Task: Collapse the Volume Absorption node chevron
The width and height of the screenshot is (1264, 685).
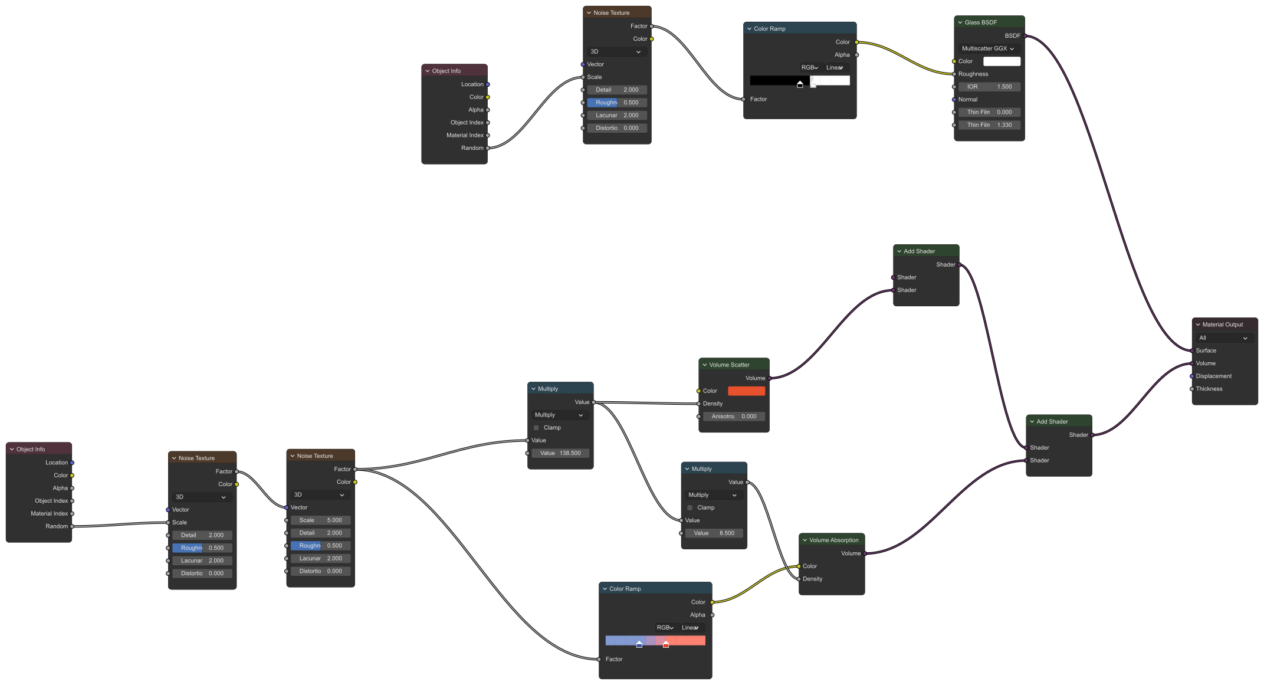Action: tap(805, 540)
